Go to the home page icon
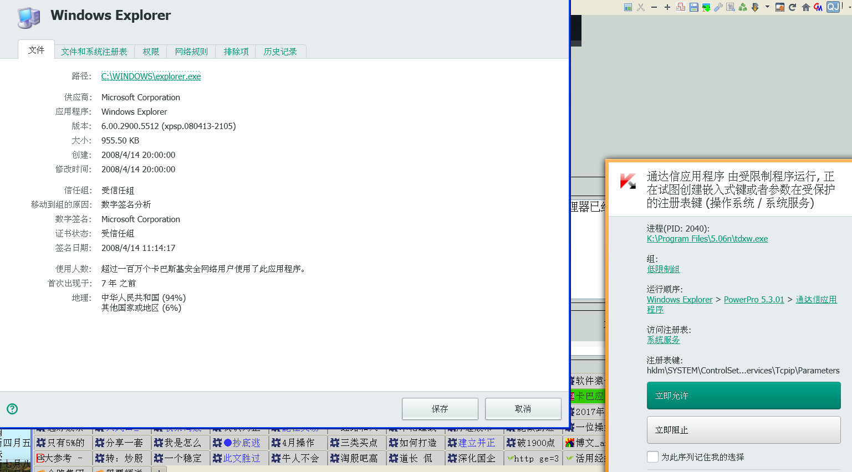852x472 pixels. (806, 7)
